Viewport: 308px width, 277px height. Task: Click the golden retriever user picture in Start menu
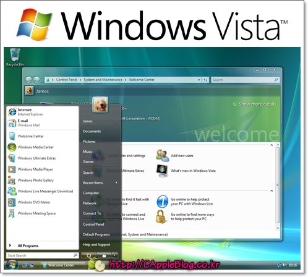pyautogui.click(x=100, y=104)
